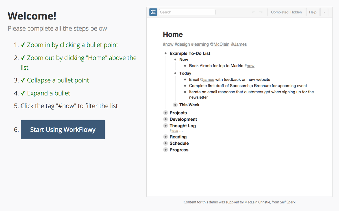Viewport: 339px width, 211px height.
Task: Click the MacLain Christie credit text
Action: click(x=240, y=202)
